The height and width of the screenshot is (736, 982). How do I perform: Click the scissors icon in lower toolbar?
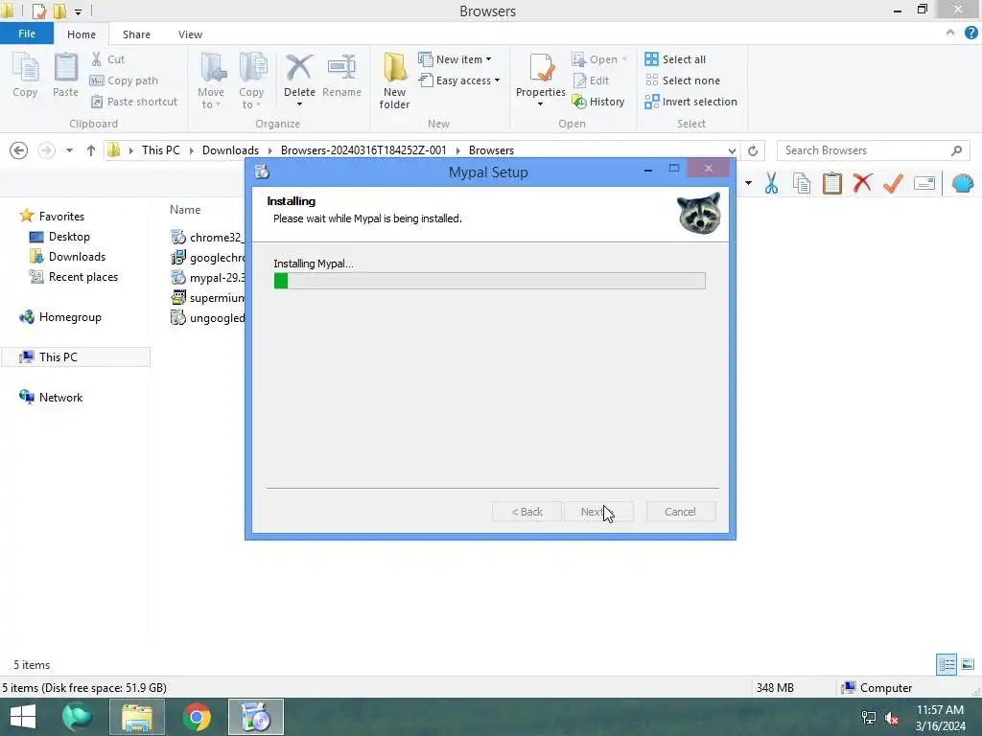tap(772, 183)
